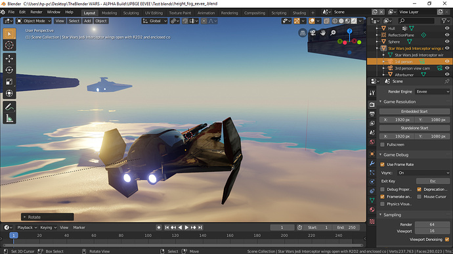Open the Object Mode dropdown
Image resolution: width=453 pixels, height=254 pixels.
[33, 21]
